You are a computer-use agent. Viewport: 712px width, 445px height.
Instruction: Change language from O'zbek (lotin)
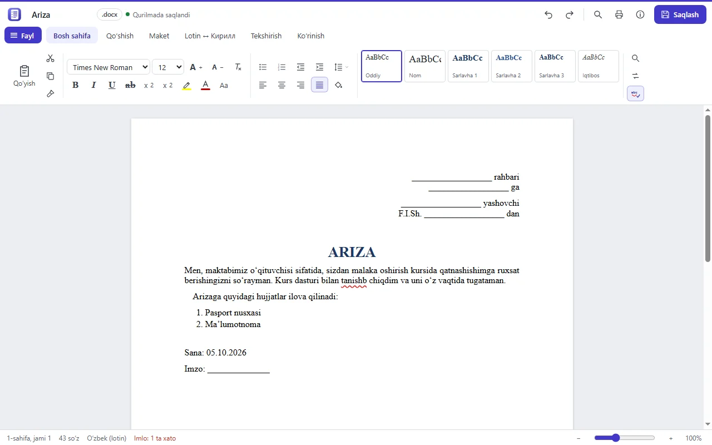click(x=107, y=438)
